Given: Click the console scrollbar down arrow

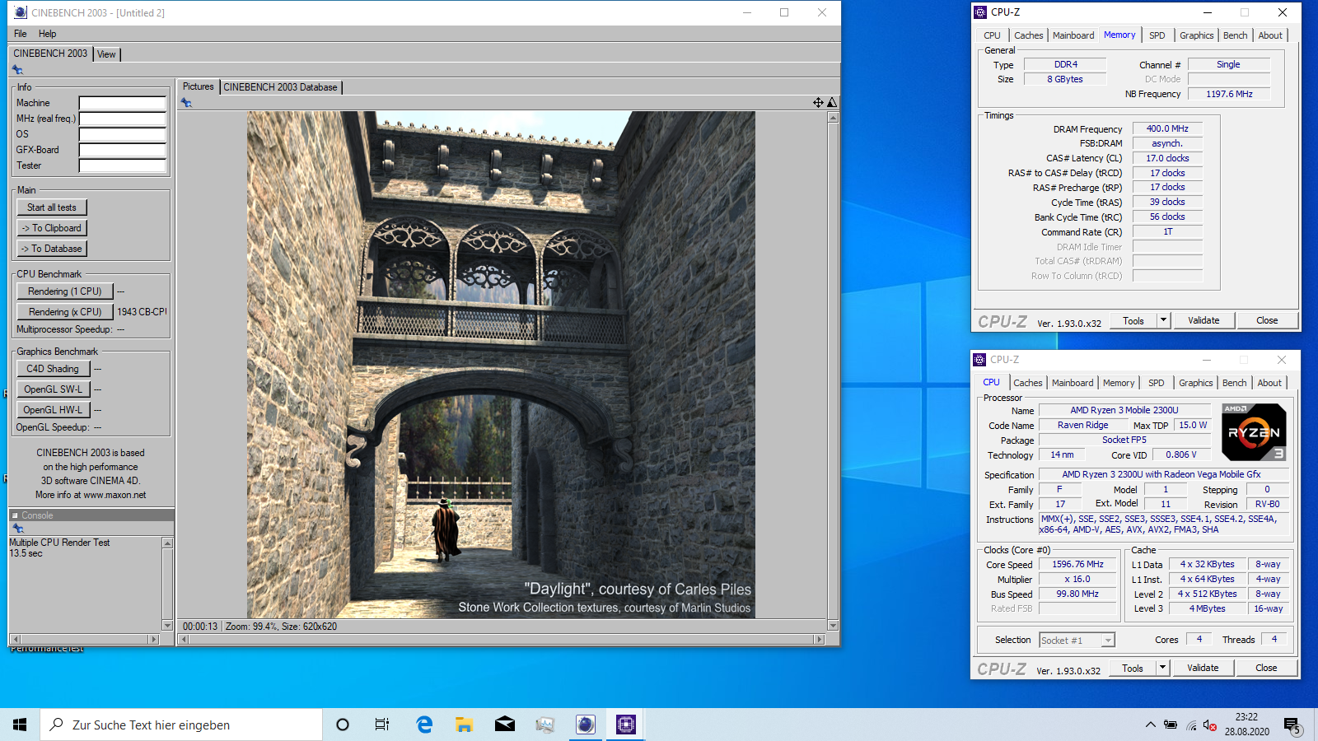Looking at the screenshot, I should click(168, 626).
